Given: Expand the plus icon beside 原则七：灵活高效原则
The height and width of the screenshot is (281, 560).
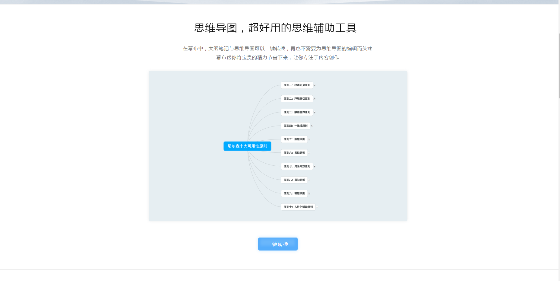Looking at the screenshot, I should pyautogui.click(x=314, y=166).
